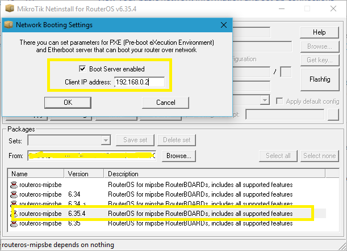
Task: Click the 6.35.4 version cell
Action: click(x=77, y=214)
